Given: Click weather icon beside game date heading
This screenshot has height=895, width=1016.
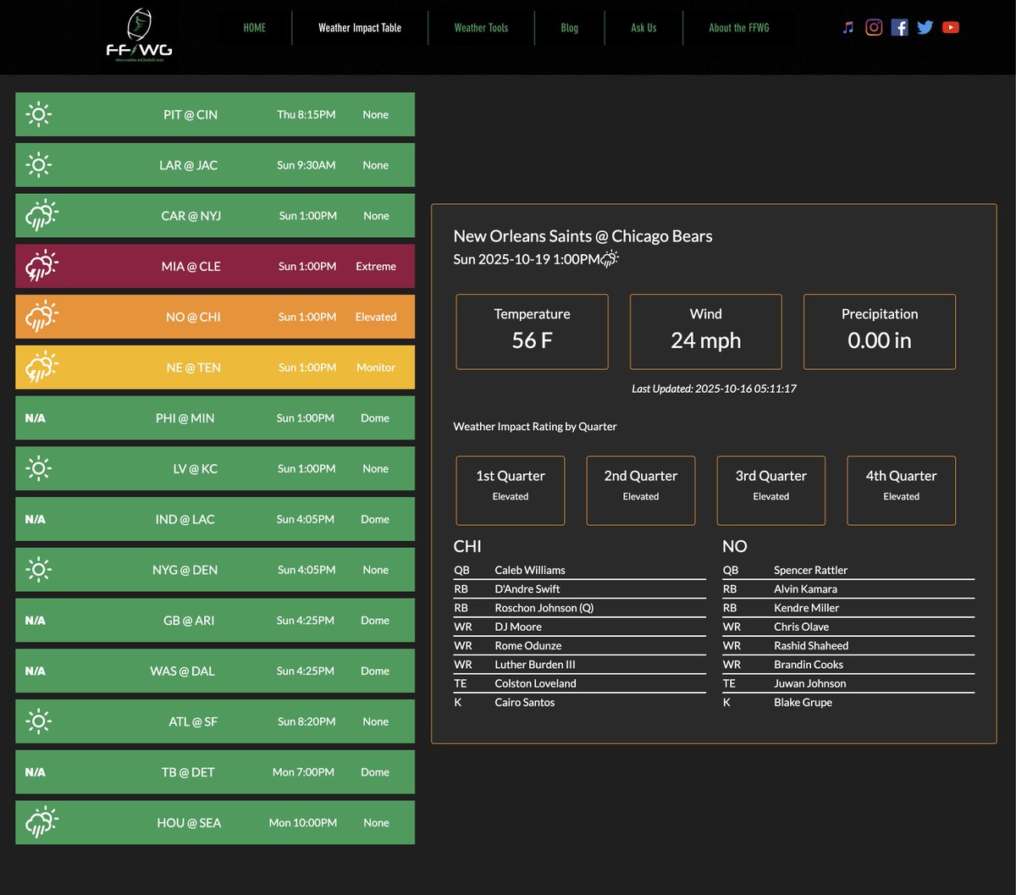Looking at the screenshot, I should click(610, 258).
